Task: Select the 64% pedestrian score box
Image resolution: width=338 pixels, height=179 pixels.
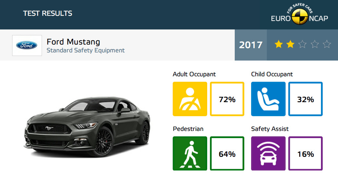Action: pos(227,153)
